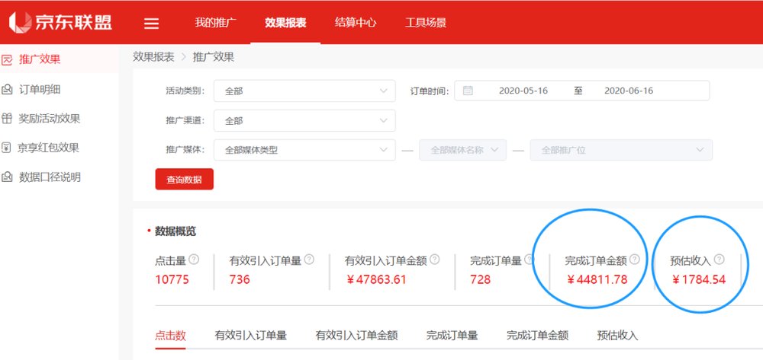Viewport: 763px width, 360px height.
Task: Click the help icon beside 有效引入订单金额
Action: click(435, 260)
